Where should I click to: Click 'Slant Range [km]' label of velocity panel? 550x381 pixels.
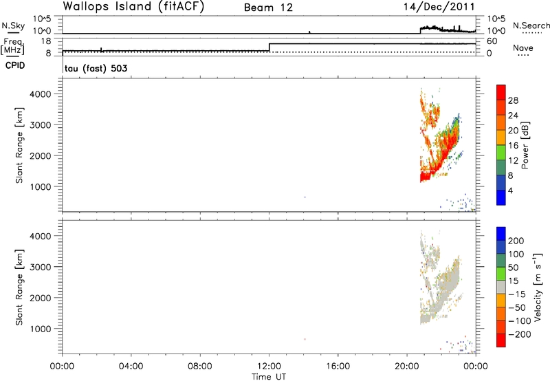(19, 287)
